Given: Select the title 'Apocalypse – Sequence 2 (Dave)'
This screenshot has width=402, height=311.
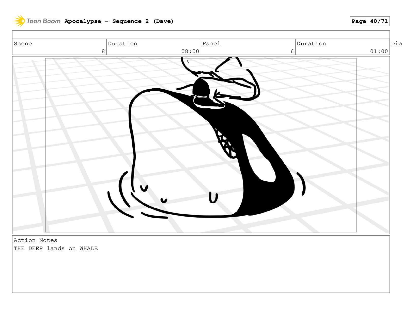Looking at the screenshot, I should pyautogui.click(x=119, y=21).
